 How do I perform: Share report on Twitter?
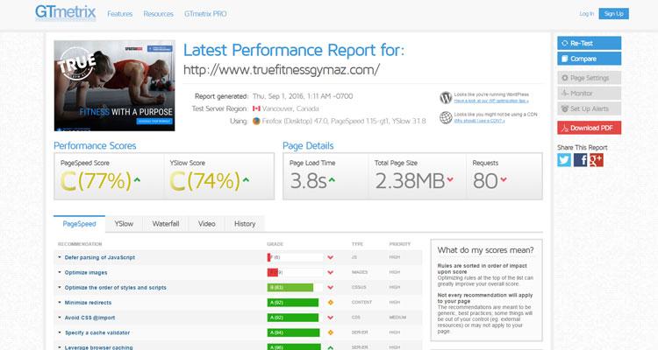point(564,160)
